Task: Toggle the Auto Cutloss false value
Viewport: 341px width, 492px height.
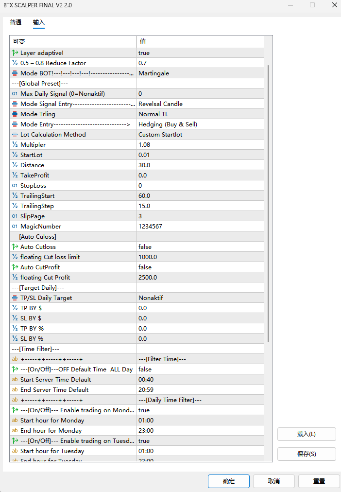Action: tap(200, 247)
